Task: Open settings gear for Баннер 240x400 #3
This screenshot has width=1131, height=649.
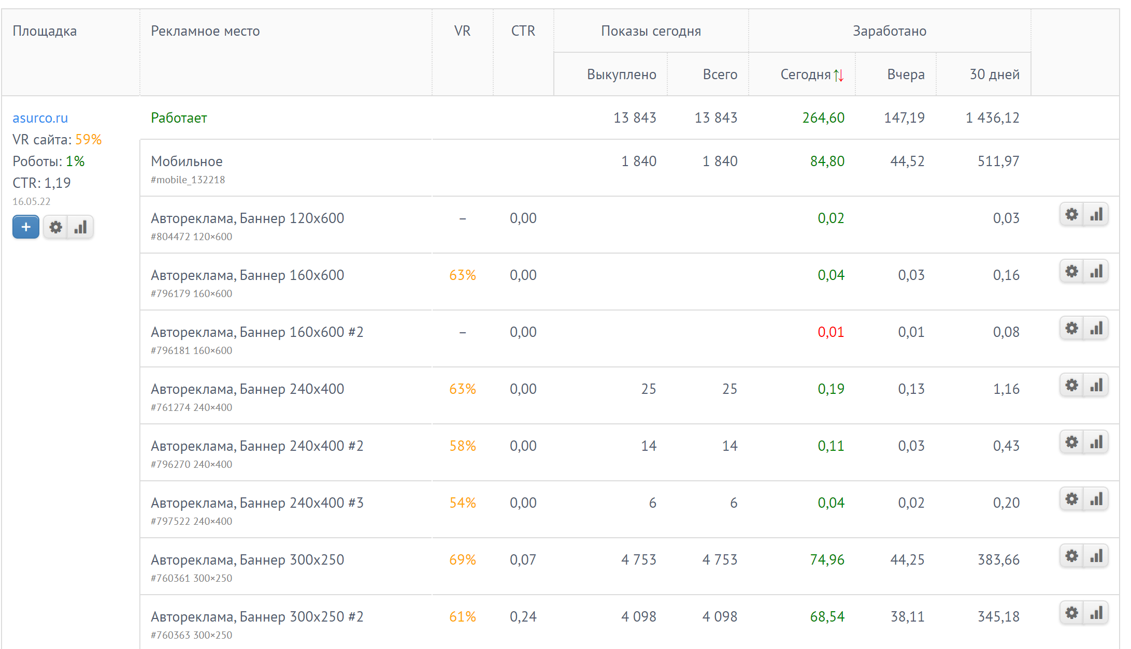Action: pyautogui.click(x=1071, y=499)
